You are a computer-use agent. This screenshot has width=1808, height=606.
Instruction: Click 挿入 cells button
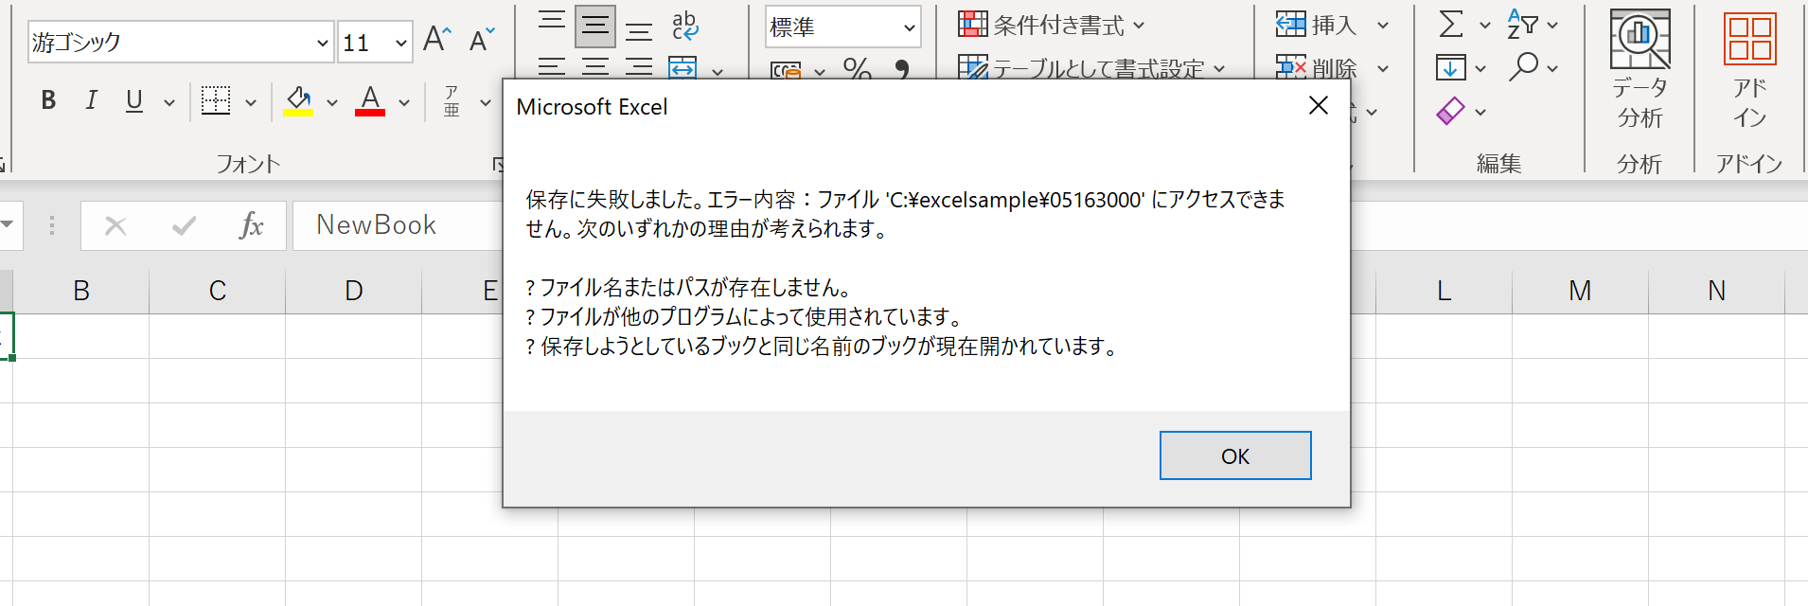(x=1316, y=25)
